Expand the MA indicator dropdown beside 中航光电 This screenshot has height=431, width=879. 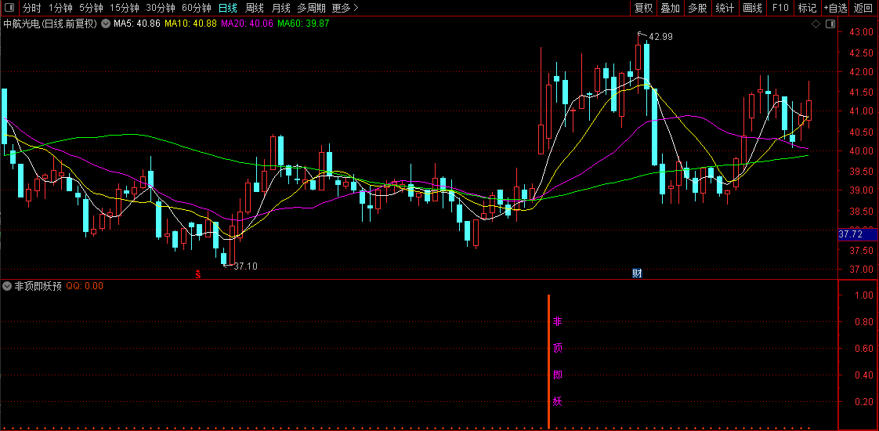click(106, 24)
